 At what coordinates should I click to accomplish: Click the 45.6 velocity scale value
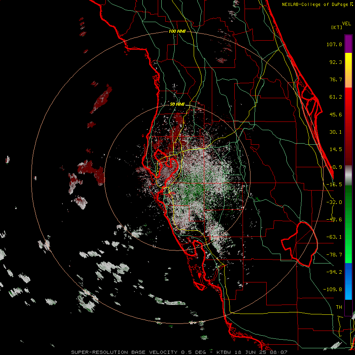(x=336, y=114)
